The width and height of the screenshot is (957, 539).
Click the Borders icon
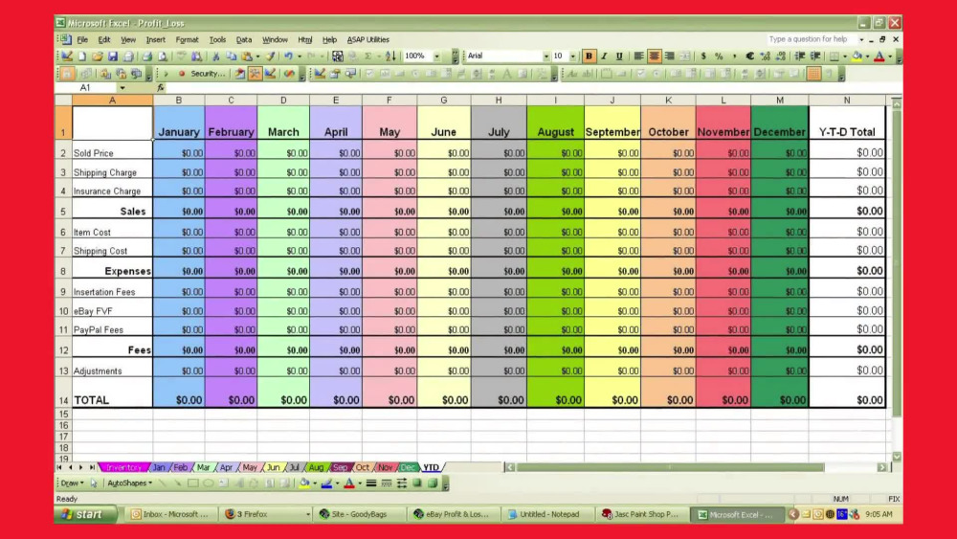pyautogui.click(x=835, y=56)
